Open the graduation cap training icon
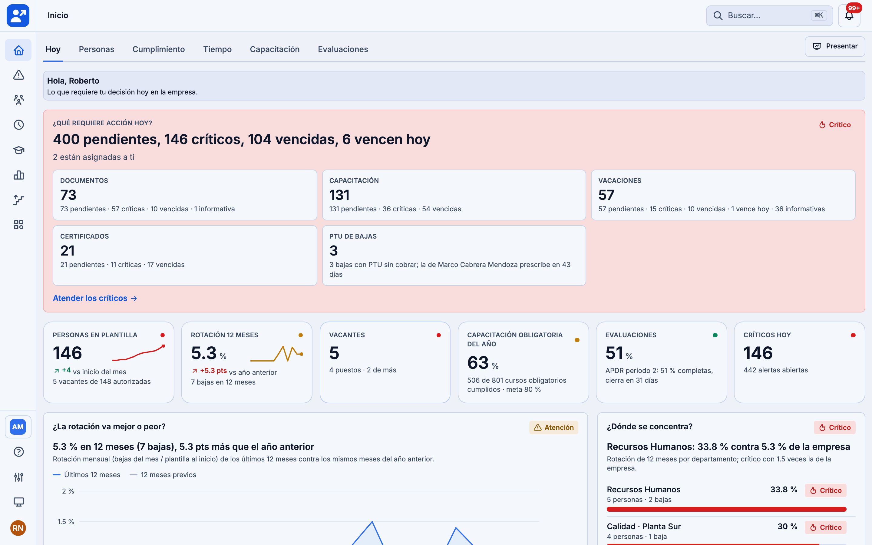872x545 pixels. [x=18, y=150]
